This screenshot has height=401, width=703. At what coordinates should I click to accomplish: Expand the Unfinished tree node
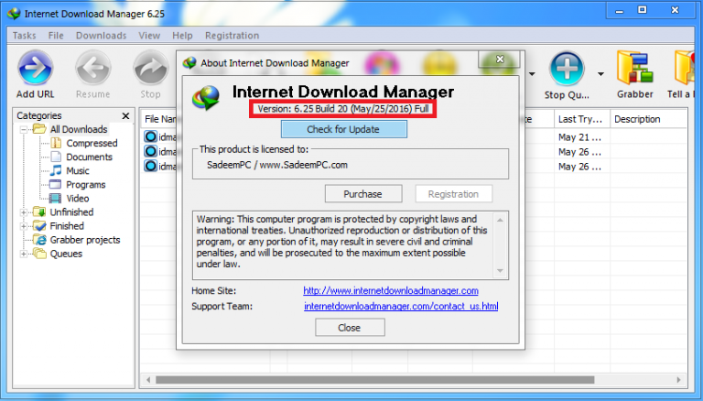(23, 212)
